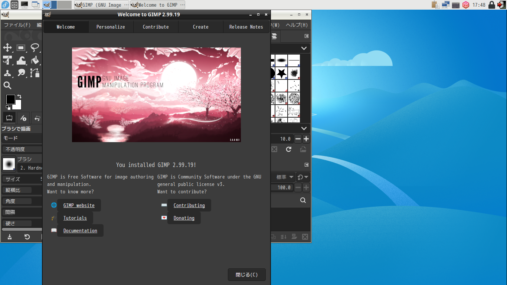Switch to the Welcome tab

66,27
